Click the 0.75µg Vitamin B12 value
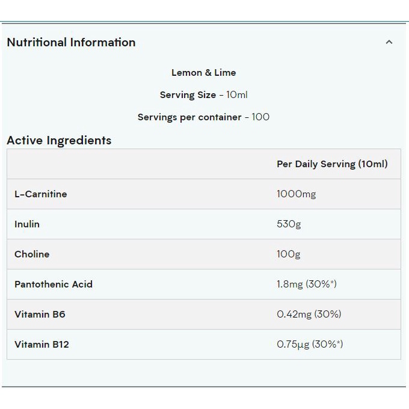 click(x=310, y=345)
